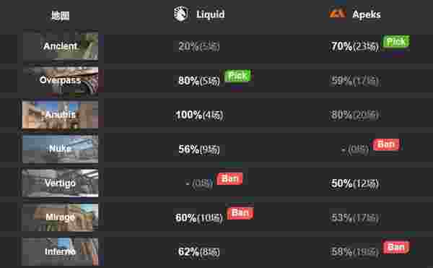Click the green Pick badge beside Apeks Ancient
Viewport: 433px width, 268px height.
tap(395, 42)
